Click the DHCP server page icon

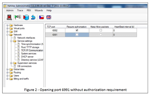tap(19, 57)
